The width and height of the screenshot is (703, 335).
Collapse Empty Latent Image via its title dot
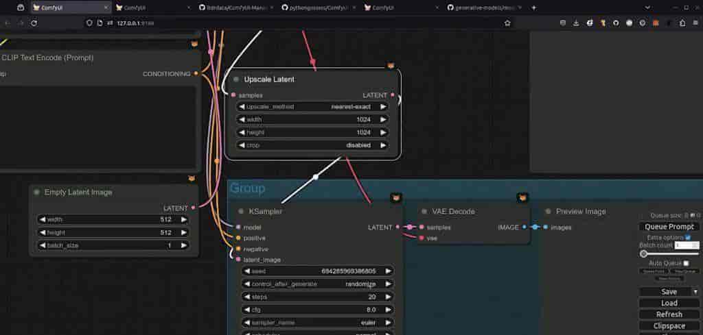tap(37, 192)
